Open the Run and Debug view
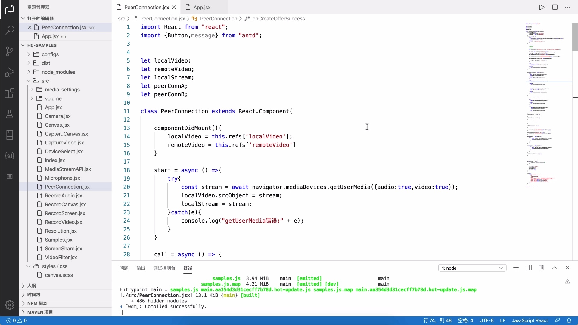The height and width of the screenshot is (325, 578). (10, 72)
